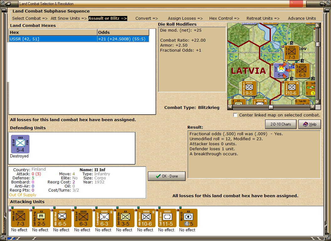Click the Unmodified roll = 12 result line
Viewport: 331px width, 241px height.
point(226,139)
